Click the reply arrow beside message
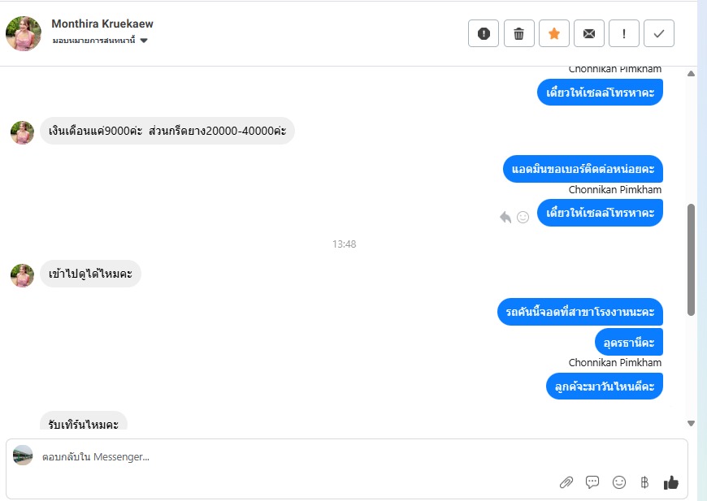 point(505,217)
